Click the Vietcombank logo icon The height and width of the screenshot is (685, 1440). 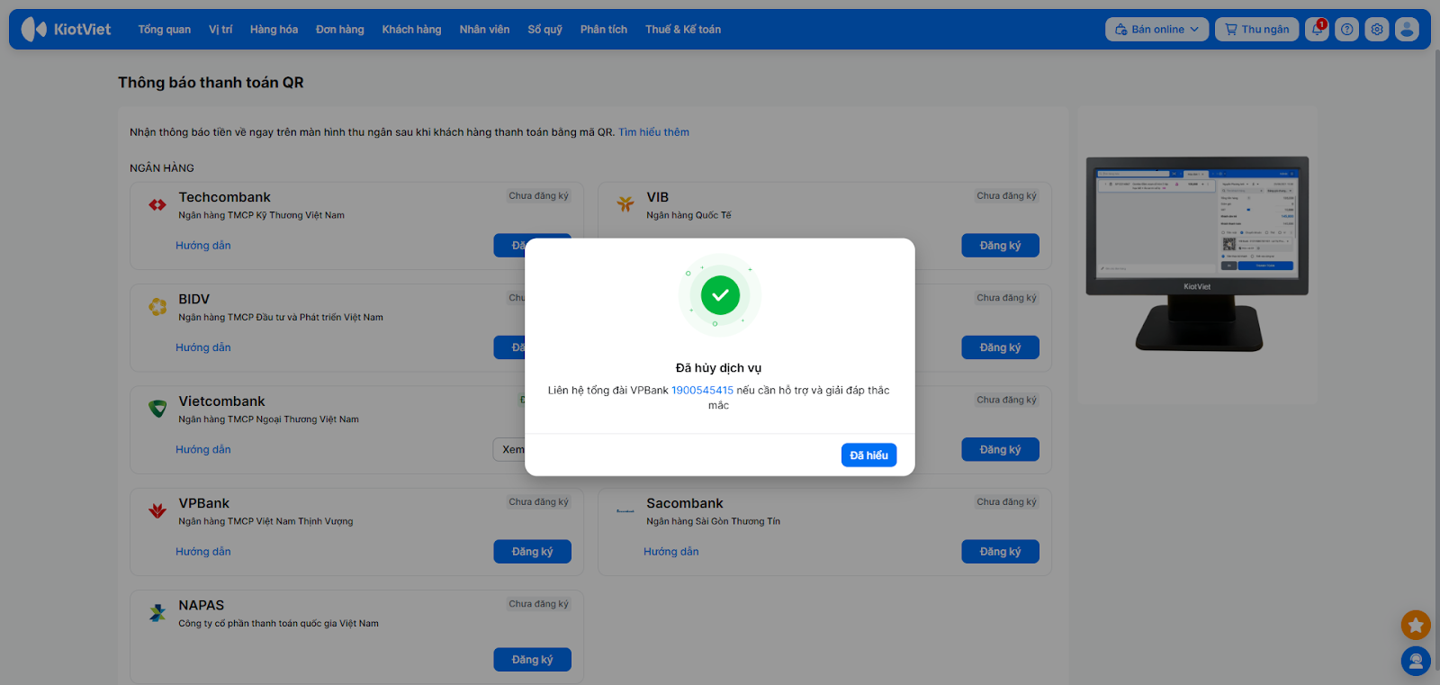[157, 409]
